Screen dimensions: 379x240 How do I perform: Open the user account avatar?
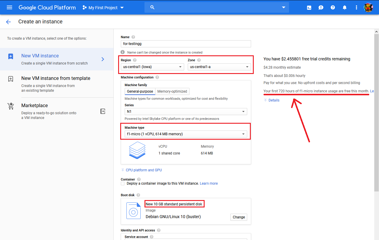(x=368, y=7)
